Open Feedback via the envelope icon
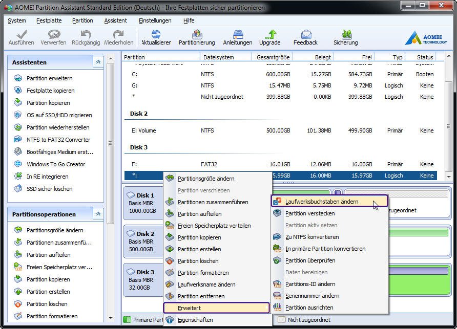This screenshot has width=457, height=329. point(306,34)
